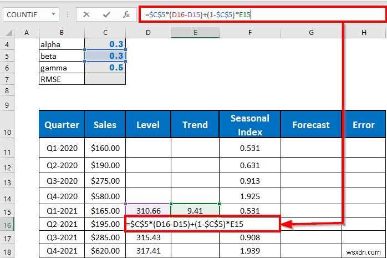Image resolution: width=387 pixels, height=258 pixels.
Task: Select the 0.913 seasonal index cell
Action: click(249, 180)
